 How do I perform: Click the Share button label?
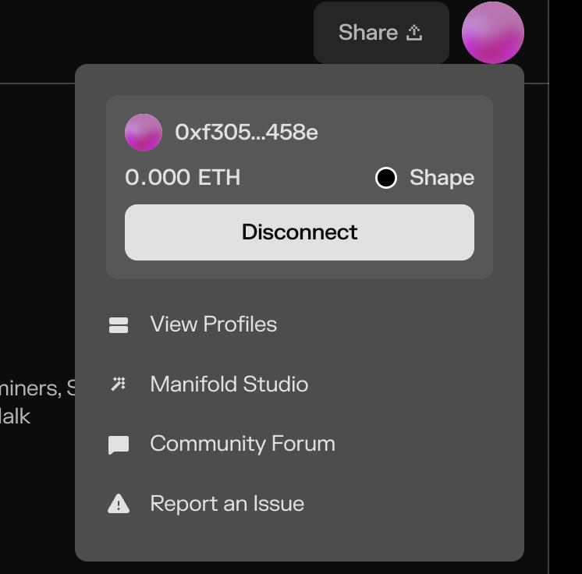coord(368,32)
